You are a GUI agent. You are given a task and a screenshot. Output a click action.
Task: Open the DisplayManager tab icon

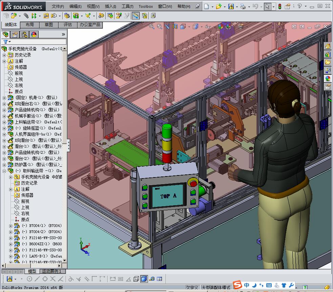34,35
